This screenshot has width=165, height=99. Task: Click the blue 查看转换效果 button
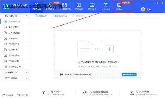(129, 75)
